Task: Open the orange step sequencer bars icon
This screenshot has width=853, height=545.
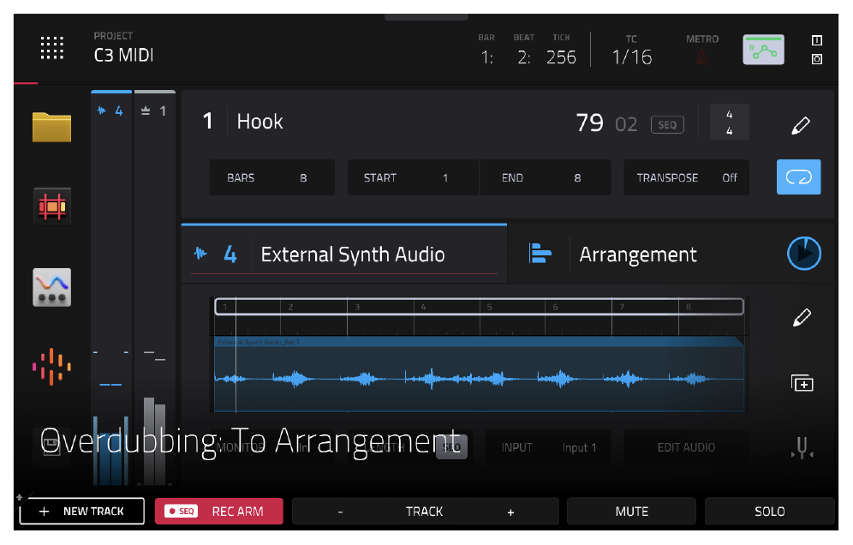Action: (x=51, y=367)
